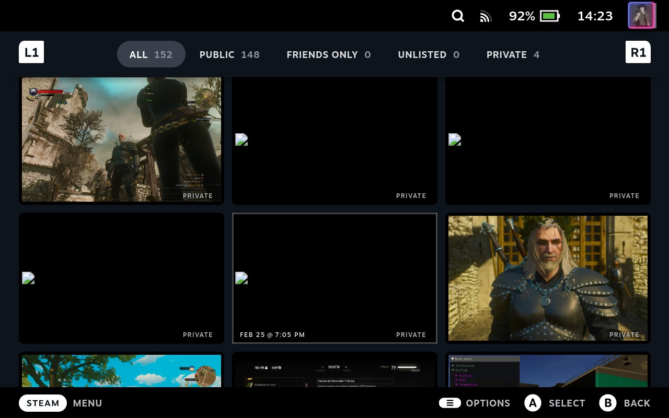Viewport: 669px width, 418px height.
Task: Click the A button glyph
Action: pyautogui.click(x=533, y=403)
